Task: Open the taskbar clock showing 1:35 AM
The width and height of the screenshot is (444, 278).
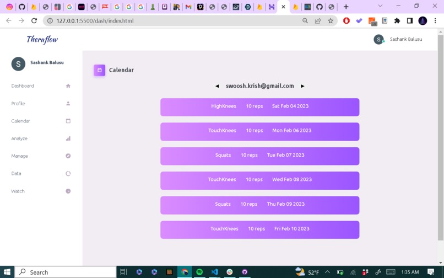Action: [410, 272]
